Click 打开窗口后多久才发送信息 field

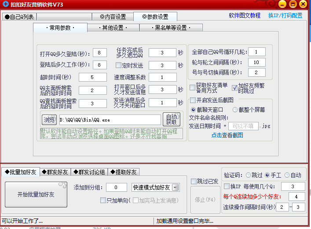tap(162, 89)
